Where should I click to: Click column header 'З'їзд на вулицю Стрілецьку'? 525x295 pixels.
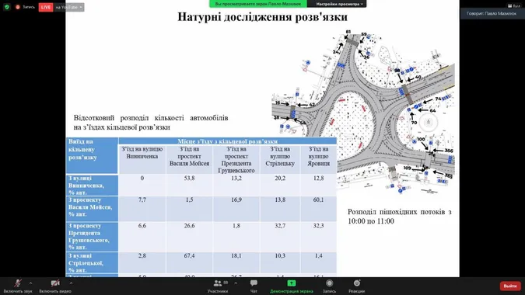pyautogui.click(x=280, y=159)
